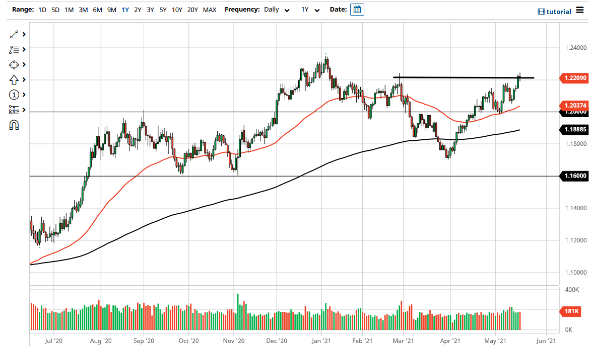The height and width of the screenshot is (348, 590).
Task: Click the 181K volume value tag
Action: [571, 311]
